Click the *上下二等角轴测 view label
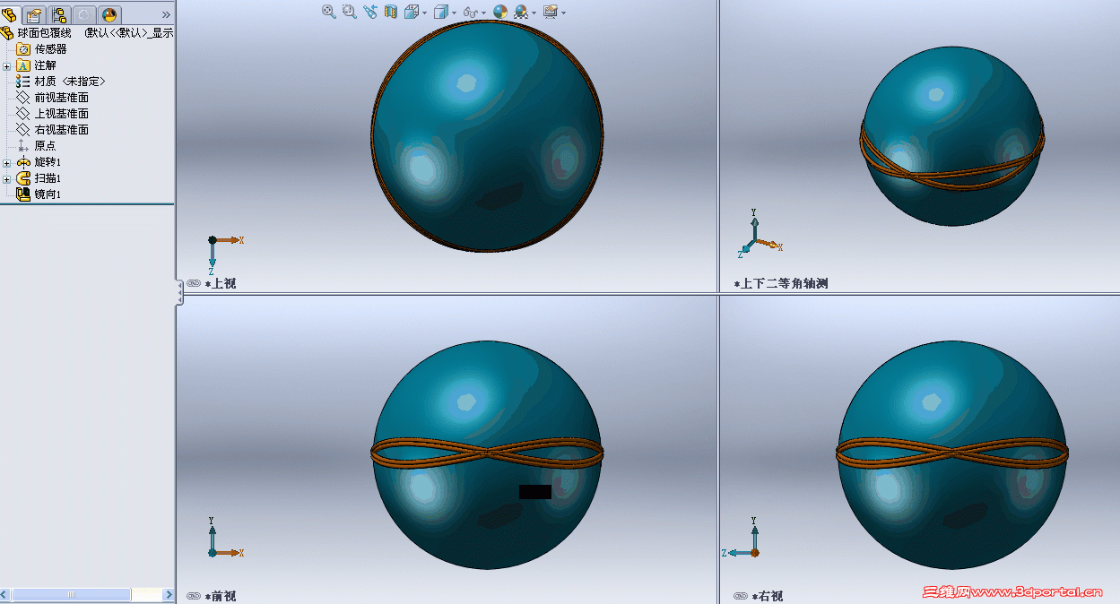 click(780, 283)
